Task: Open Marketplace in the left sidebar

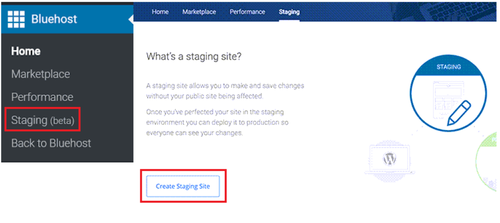Action: coord(41,74)
